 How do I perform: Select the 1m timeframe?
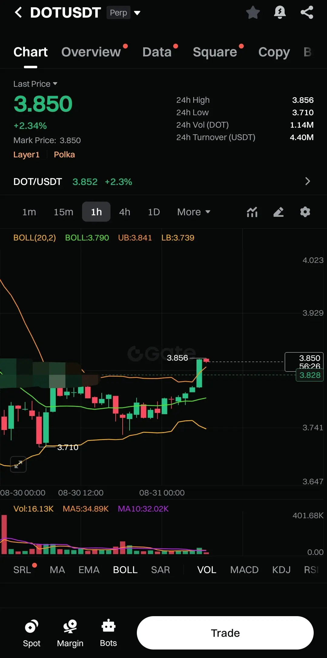tap(29, 212)
